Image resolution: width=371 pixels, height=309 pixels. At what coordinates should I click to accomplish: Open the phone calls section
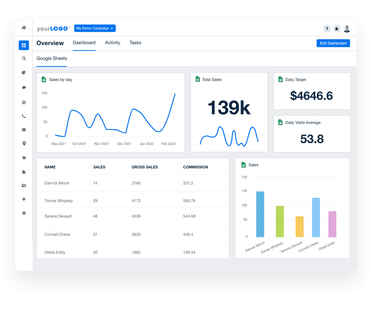pos(24,116)
